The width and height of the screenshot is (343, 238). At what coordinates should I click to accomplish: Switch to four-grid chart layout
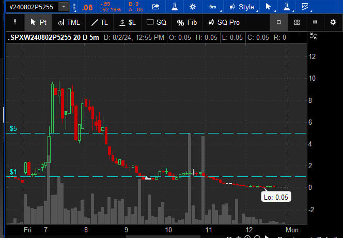click(x=297, y=22)
